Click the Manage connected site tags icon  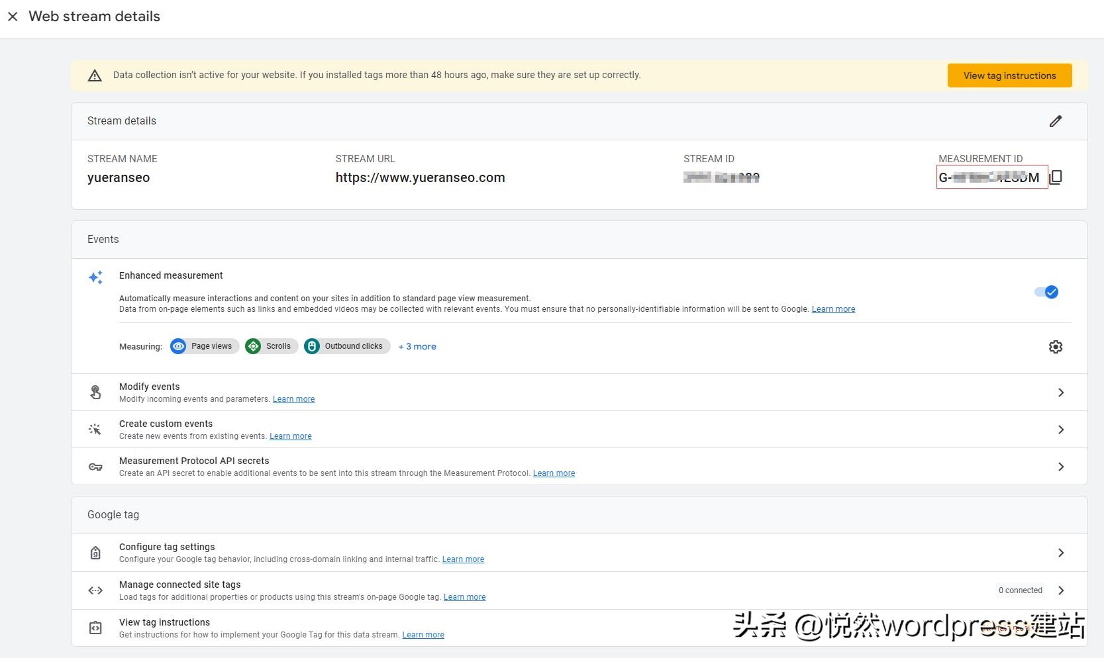click(x=95, y=590)
